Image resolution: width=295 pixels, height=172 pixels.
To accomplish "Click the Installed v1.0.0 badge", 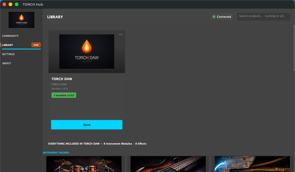I will pyautogui.click(x=64, y=95).
